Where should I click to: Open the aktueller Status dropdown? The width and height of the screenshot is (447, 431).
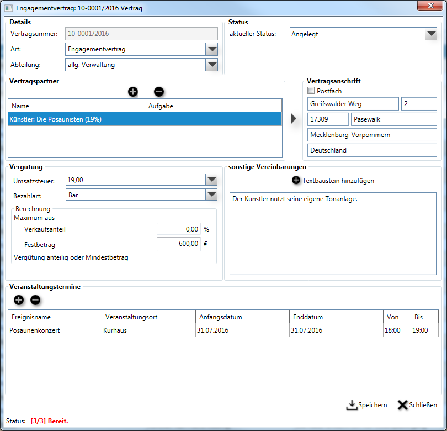click(x=431, y=34)
